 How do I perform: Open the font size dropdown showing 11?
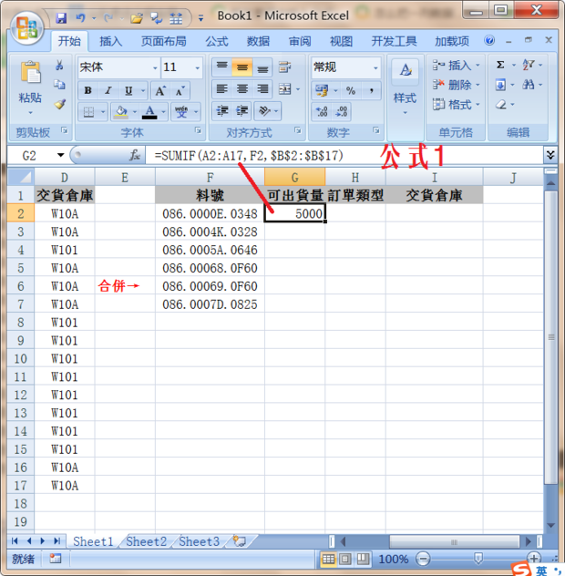pyautogui.click(x=198, y=67)
